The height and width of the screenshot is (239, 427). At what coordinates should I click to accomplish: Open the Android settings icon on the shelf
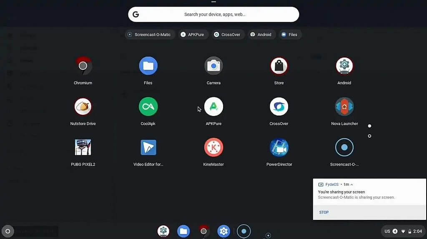click(x=163, y=231)
